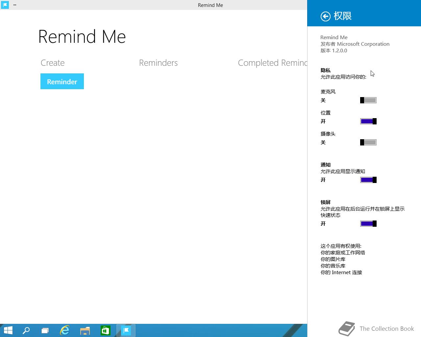The height and width of the screenshot is (337, 421).
Task: Click the 版本 1.2.0.0 version text
Action: (334, 51)
